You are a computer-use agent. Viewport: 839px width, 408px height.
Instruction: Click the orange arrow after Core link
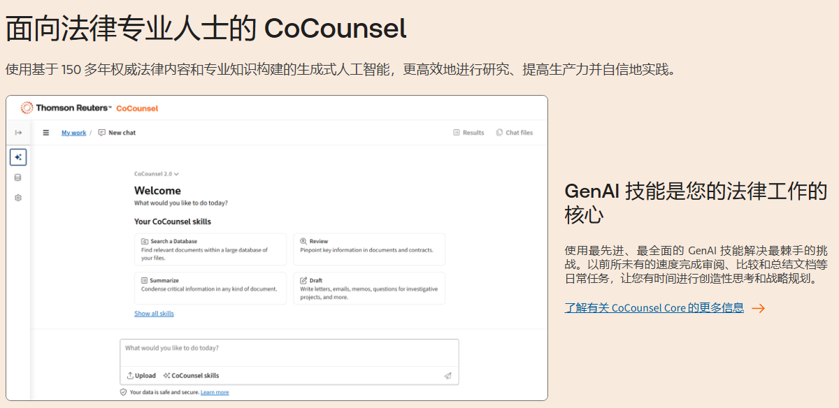pos(758,308)
